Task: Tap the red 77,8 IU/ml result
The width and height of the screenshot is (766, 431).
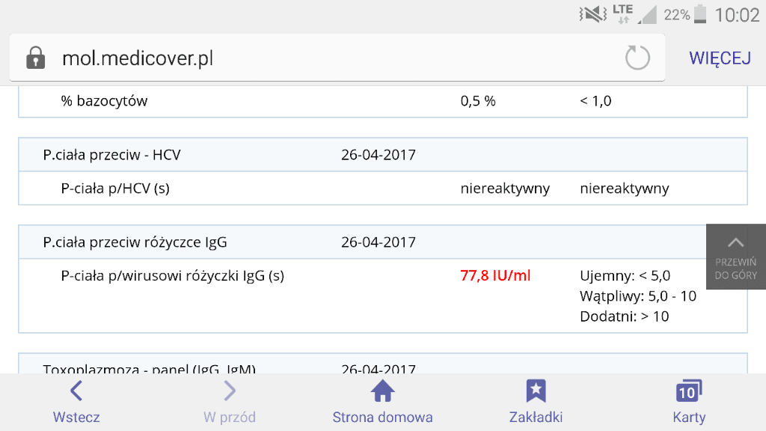Action: 495,275
